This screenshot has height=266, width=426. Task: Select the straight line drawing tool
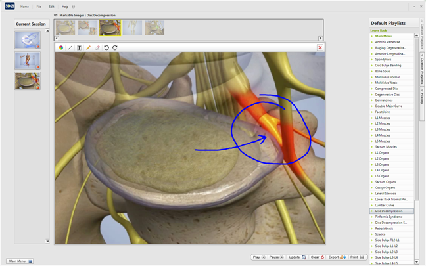[x=70, y=48]
